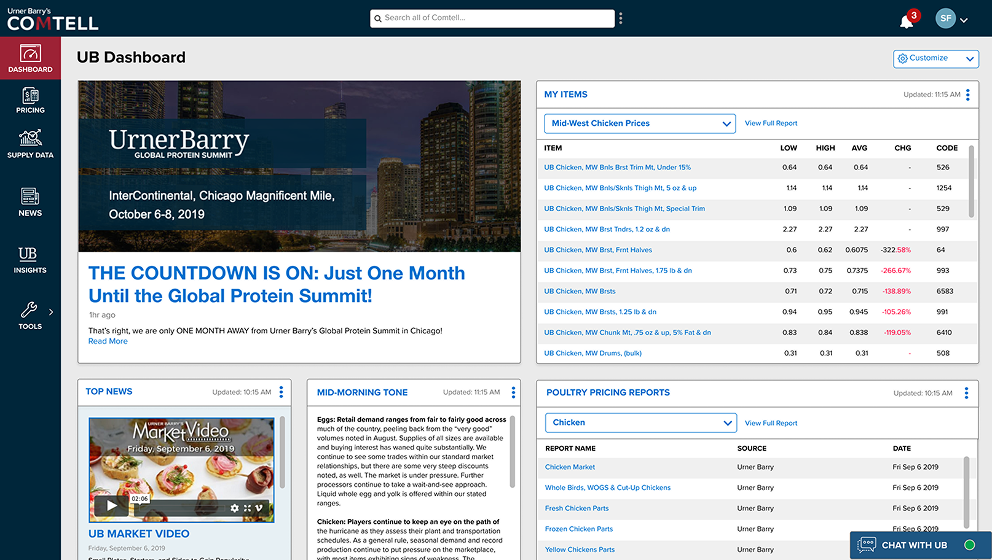Click the Search all of Comtell field
Viewport: 992px width, 560px height.
point(492,18)
